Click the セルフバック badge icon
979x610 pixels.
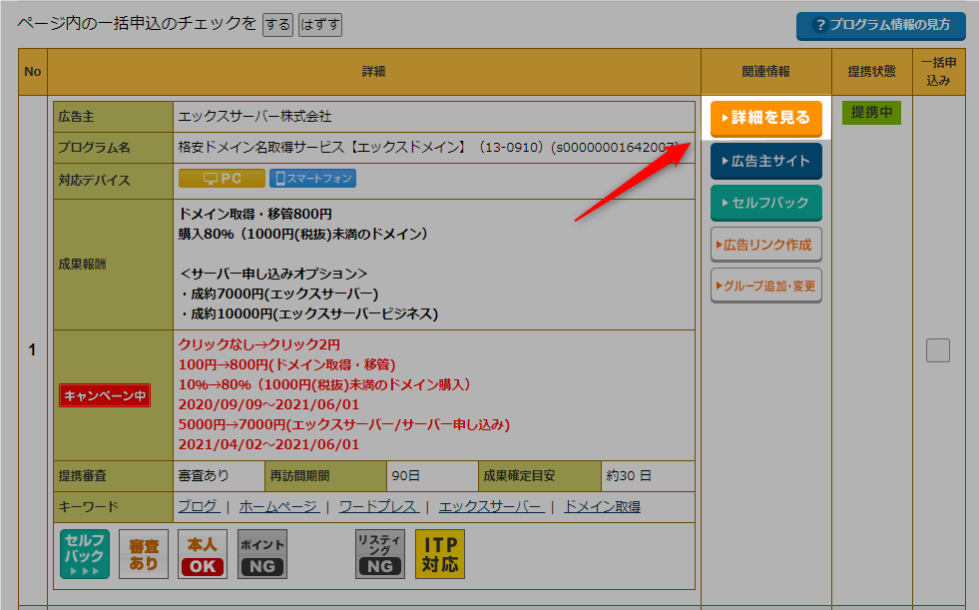85,554
